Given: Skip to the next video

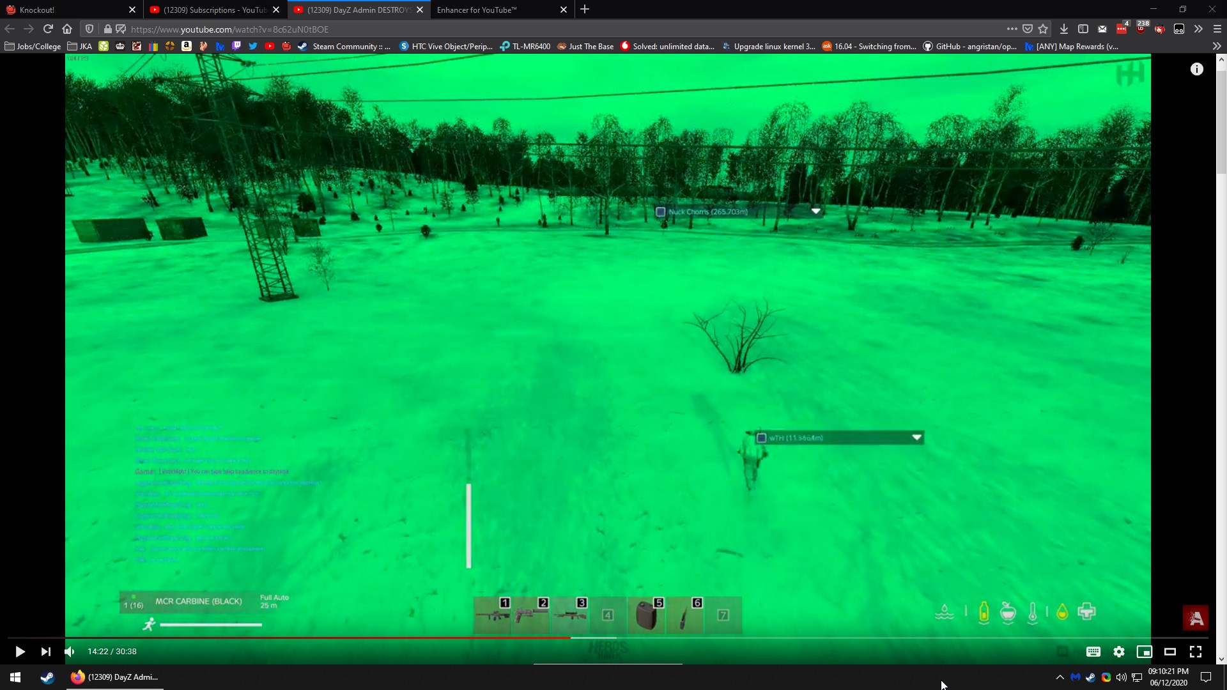Looking at the screenshot, I should [45, 652].
